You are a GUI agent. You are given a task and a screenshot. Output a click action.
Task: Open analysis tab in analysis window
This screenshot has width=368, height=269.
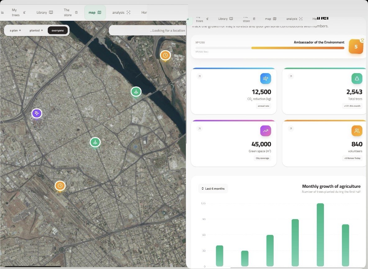click(x=294, y=19)
